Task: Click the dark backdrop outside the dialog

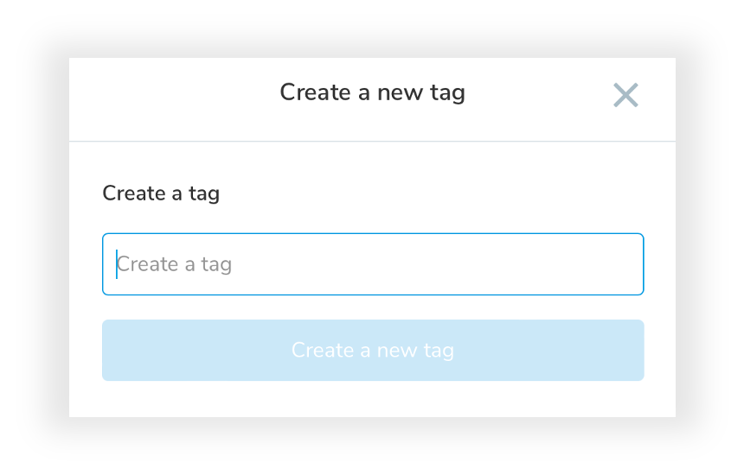Action: (35, 237)
